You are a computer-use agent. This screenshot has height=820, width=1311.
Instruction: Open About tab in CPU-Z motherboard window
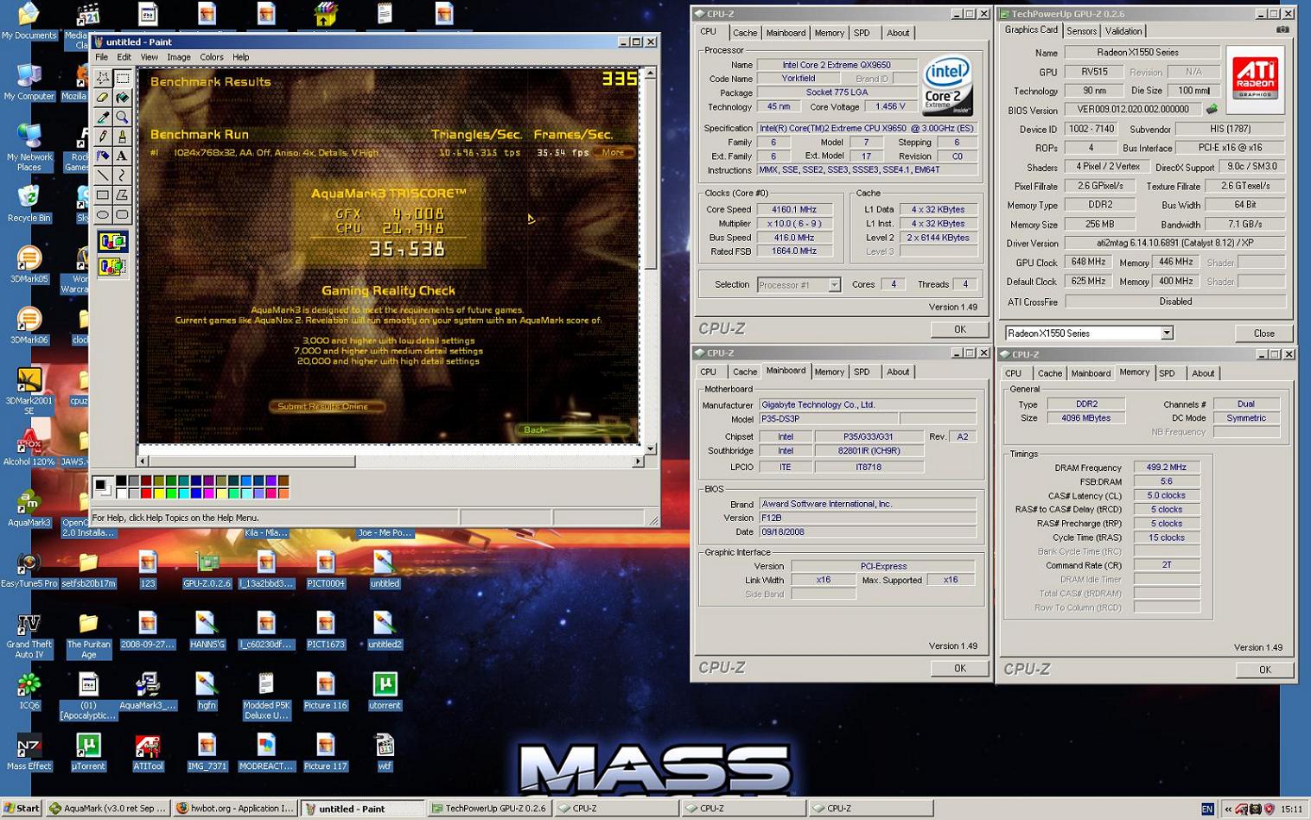pyautogui.click(x=898, y=372)
